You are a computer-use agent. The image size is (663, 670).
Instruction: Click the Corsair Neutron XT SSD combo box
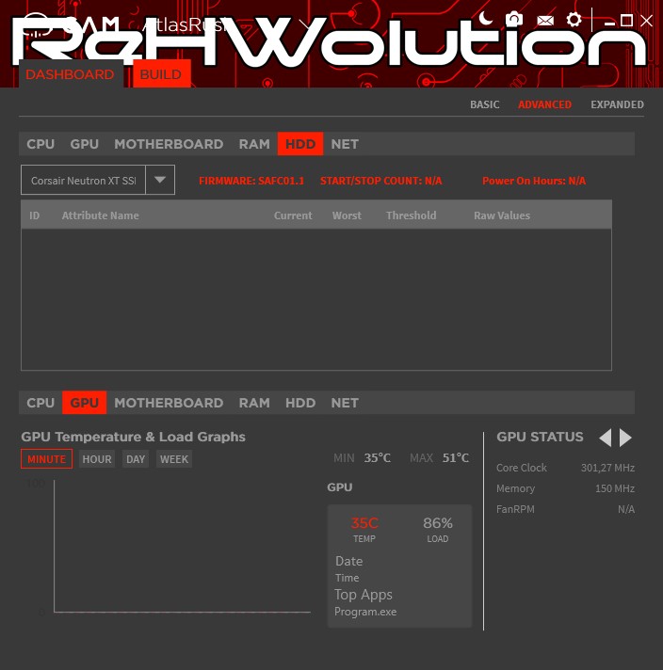point(83,180)
